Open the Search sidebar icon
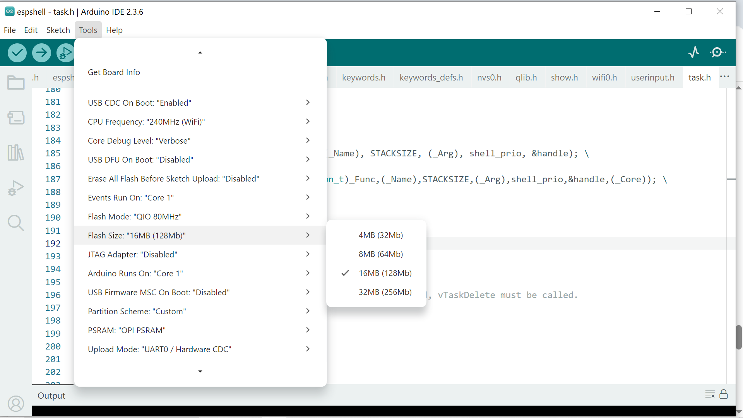This screenshot has width=743, height=418. click(16, 223)
